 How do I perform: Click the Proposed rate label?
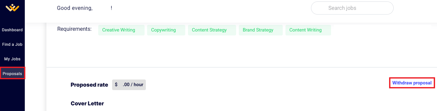(89, 85)
